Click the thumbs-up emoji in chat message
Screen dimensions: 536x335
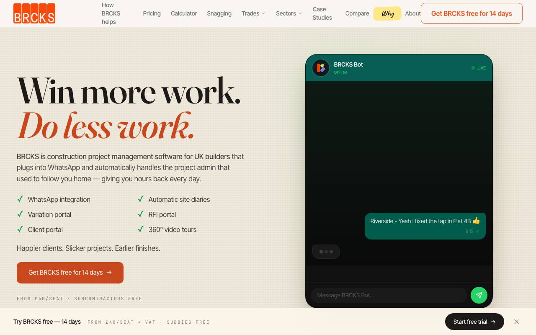pos(476,221)
